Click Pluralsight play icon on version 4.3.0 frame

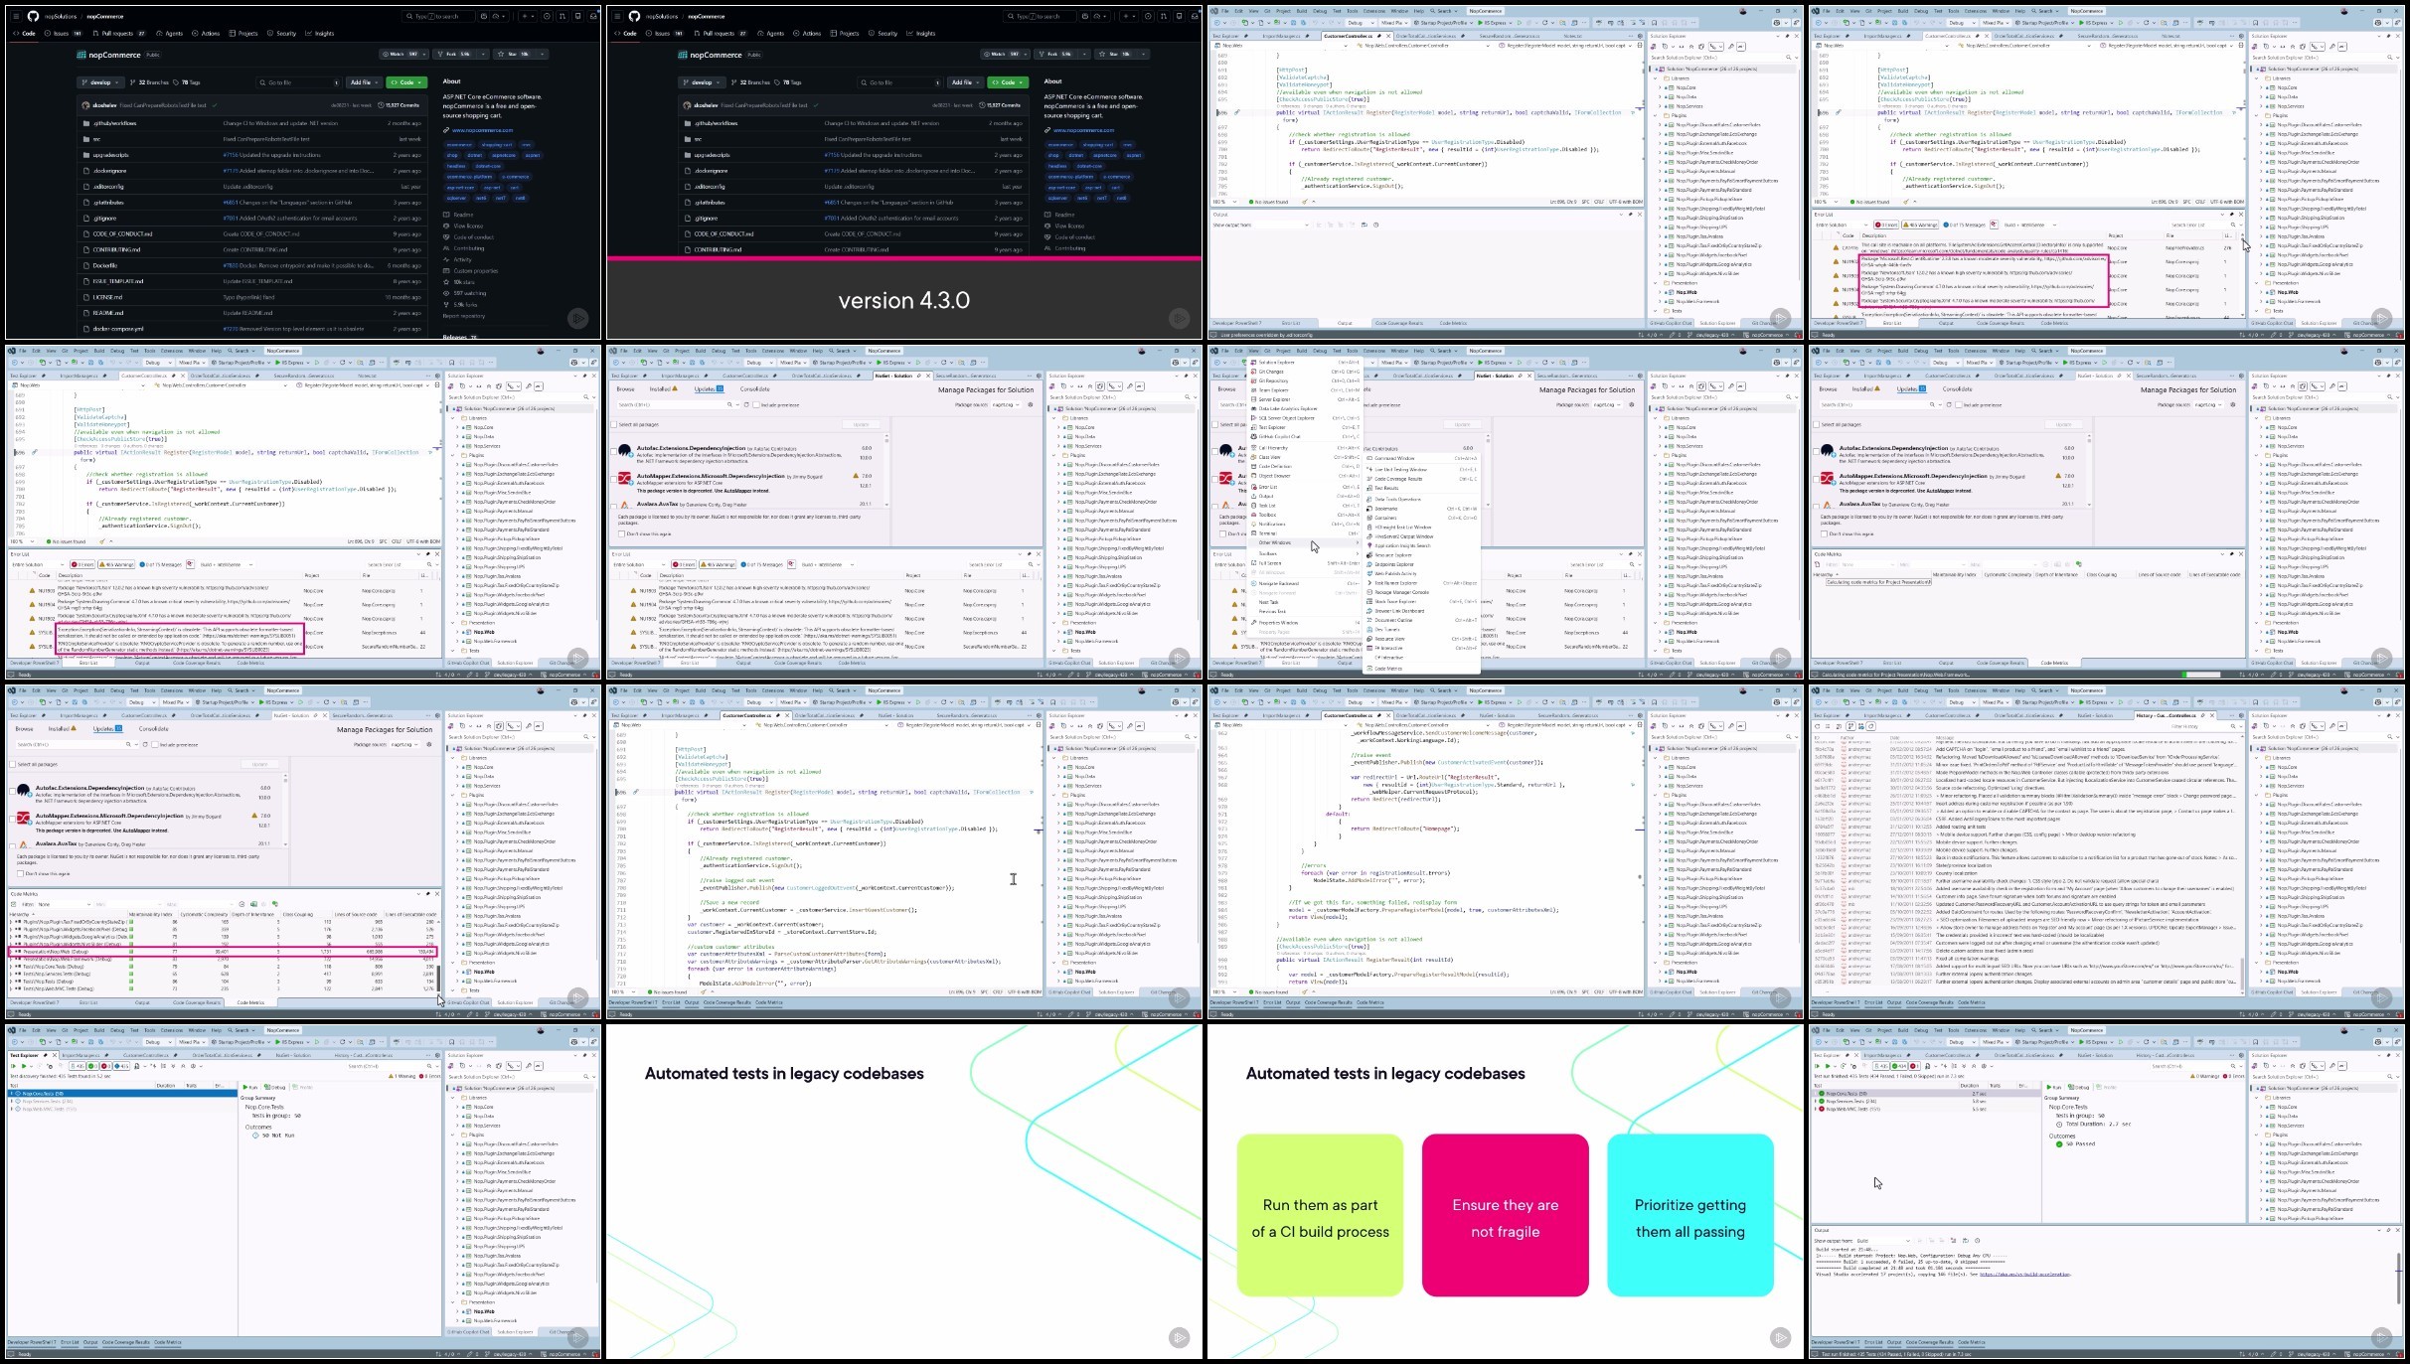pyautogui.click(x=1179, y=318)
